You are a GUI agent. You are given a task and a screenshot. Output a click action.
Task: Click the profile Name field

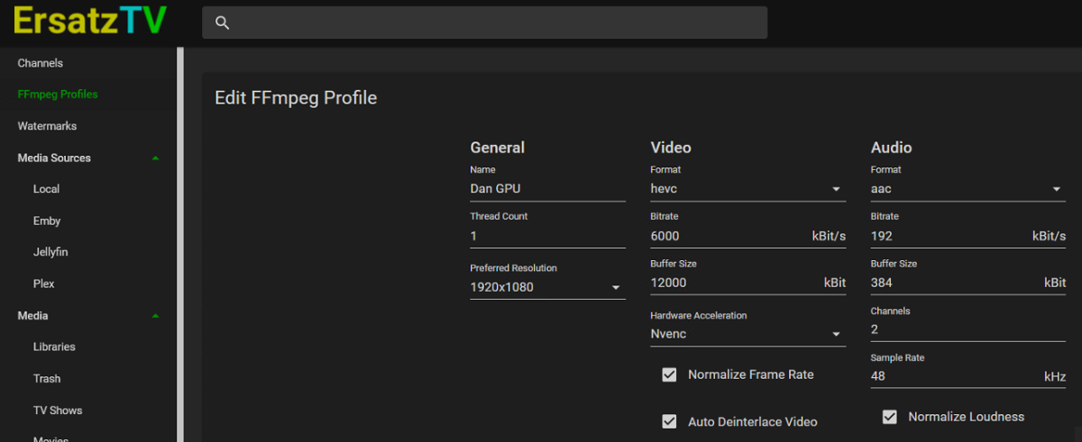click(x=547, y=189)
